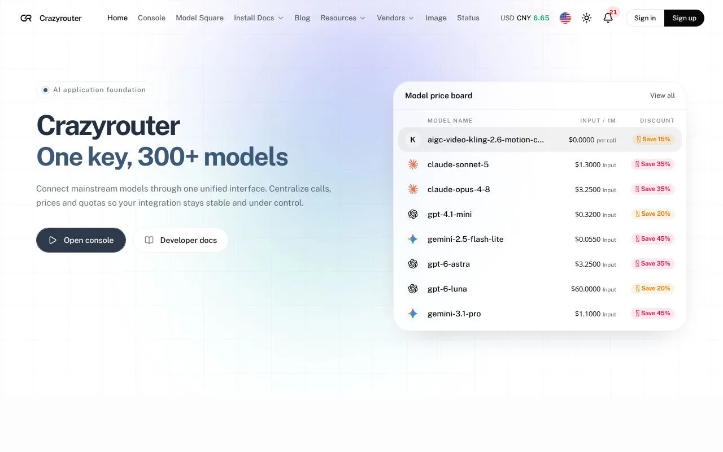
Task: Select the claude-opus-4-8 model name
Action: (459, 189)
